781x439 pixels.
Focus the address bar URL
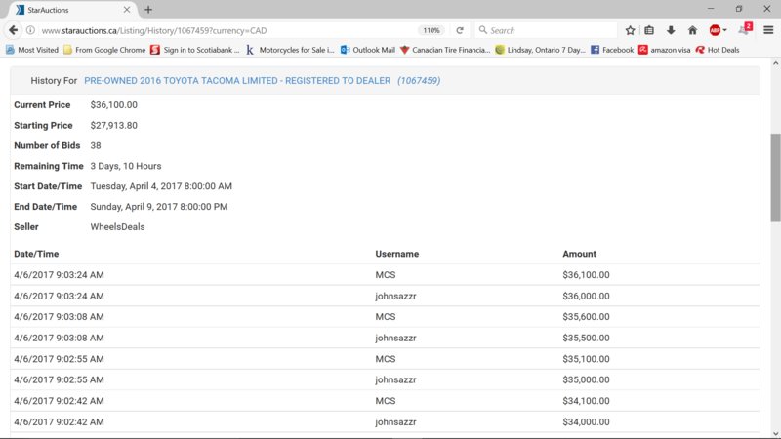[x=154, y=30]
